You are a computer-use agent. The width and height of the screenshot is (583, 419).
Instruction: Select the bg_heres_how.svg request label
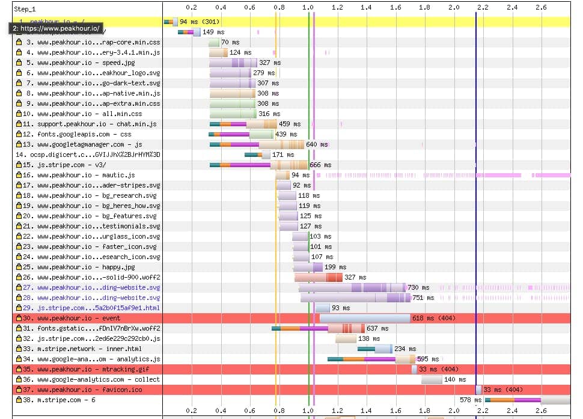(91, 206)
